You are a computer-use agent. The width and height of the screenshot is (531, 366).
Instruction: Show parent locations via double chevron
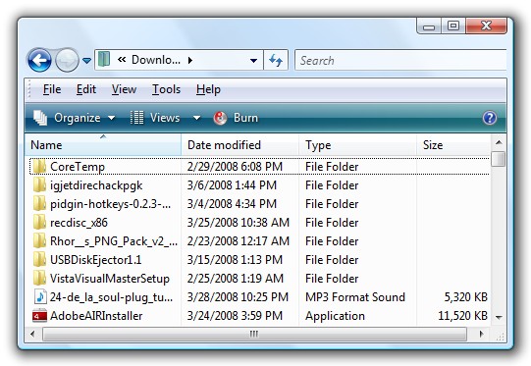point(122,60)
